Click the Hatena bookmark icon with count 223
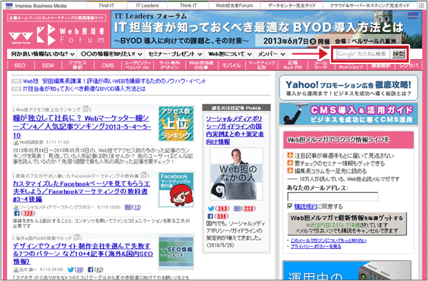This screenshot has width=428, height=281. [238, 208]
